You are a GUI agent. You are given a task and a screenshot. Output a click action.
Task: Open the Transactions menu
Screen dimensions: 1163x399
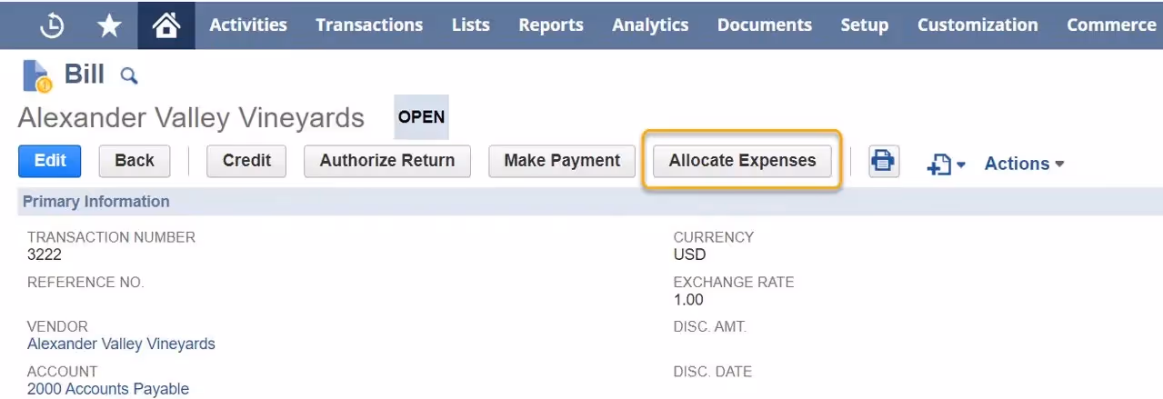click(x=369, y=25)
